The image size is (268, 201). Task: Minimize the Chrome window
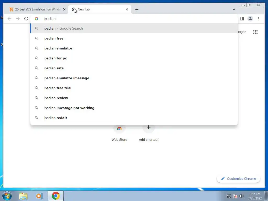click(243, 5)
